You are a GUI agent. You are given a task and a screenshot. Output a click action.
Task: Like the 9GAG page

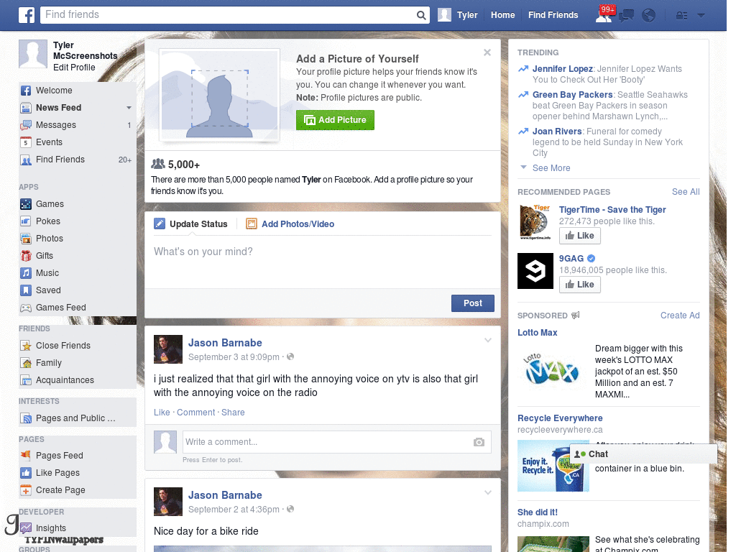(x=580, y=285)
